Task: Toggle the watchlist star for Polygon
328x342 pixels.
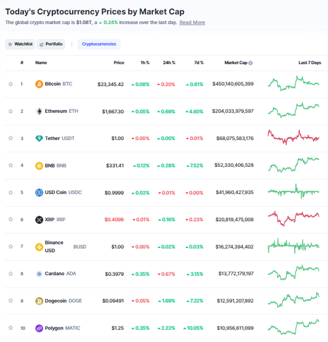Action: [x=10, y=328]
